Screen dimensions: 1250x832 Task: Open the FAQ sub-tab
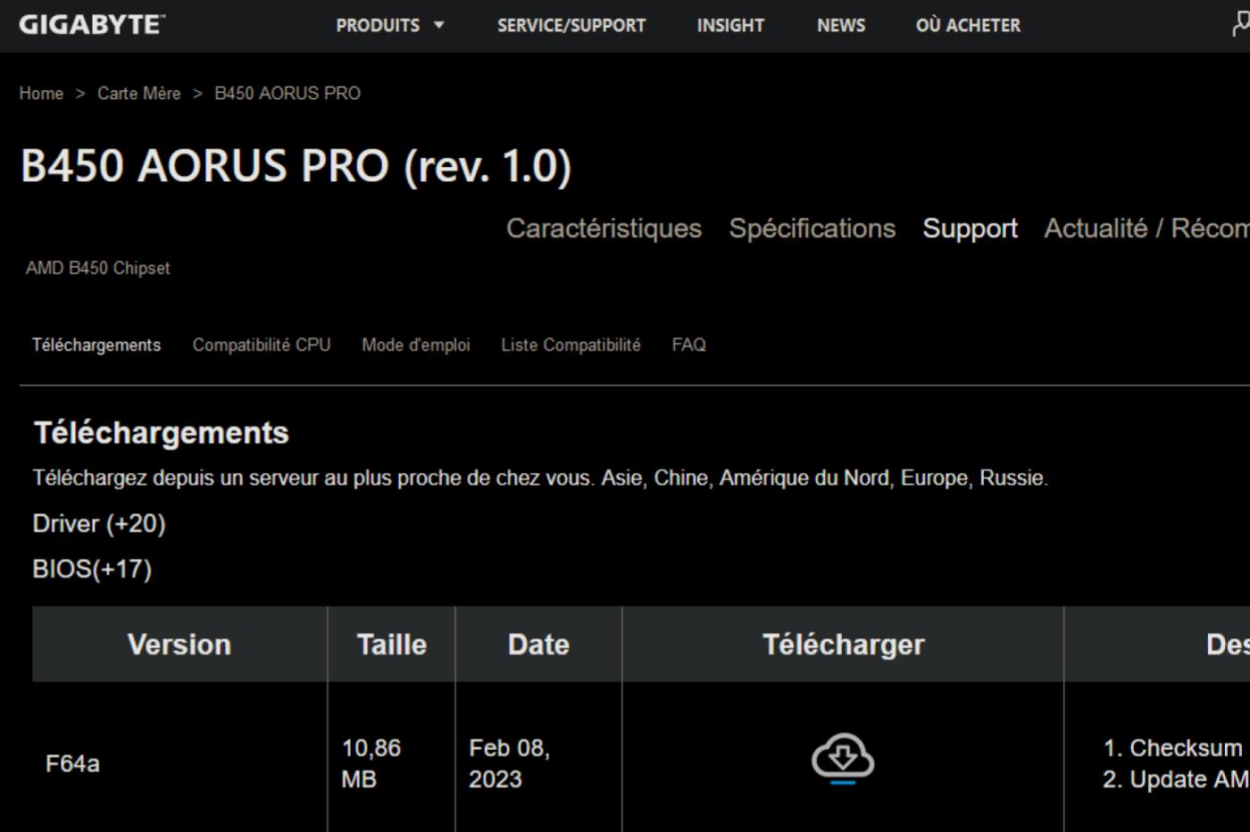[689, 345]
